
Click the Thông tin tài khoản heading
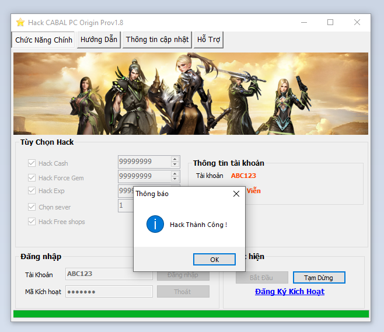pyautogui.click(x=229, y=163)
